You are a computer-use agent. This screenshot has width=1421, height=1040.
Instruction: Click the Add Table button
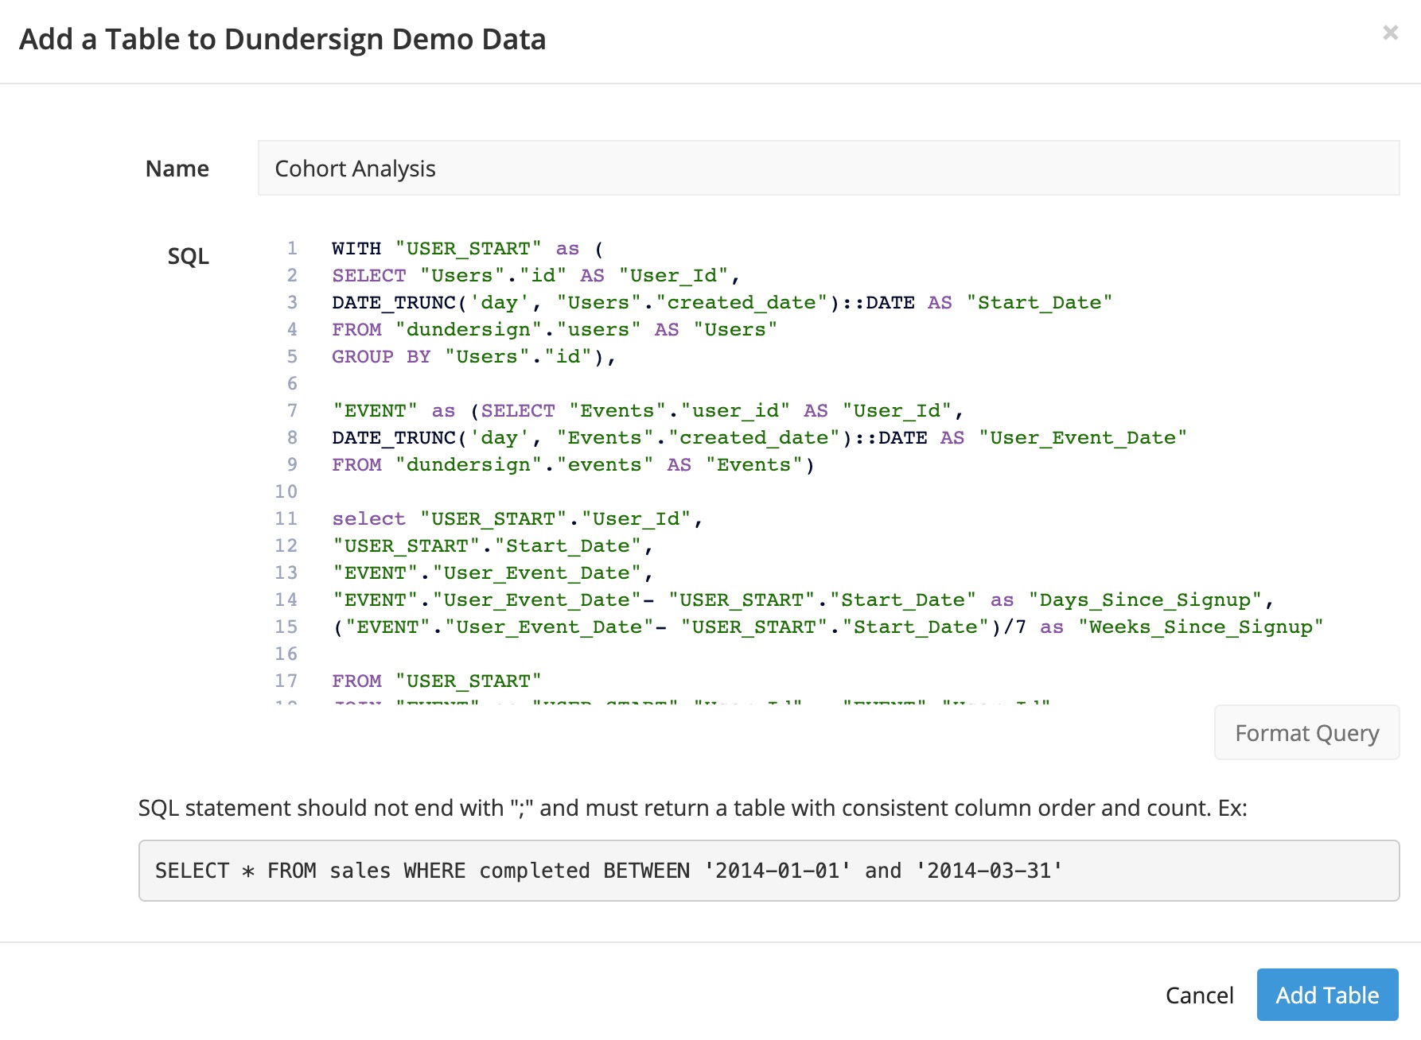(1327, 995)
